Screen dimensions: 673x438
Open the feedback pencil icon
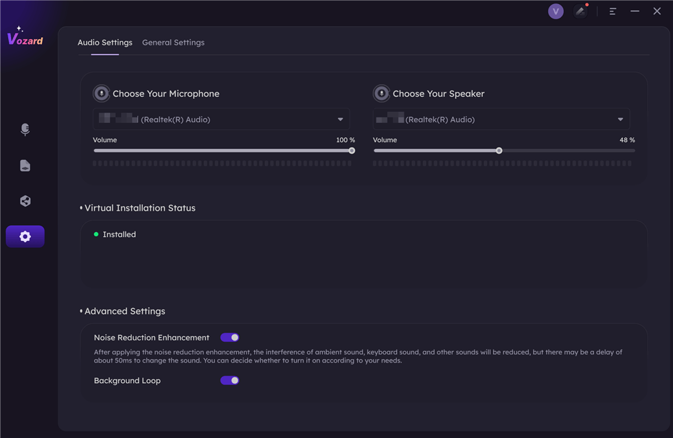tap(580, 11)
